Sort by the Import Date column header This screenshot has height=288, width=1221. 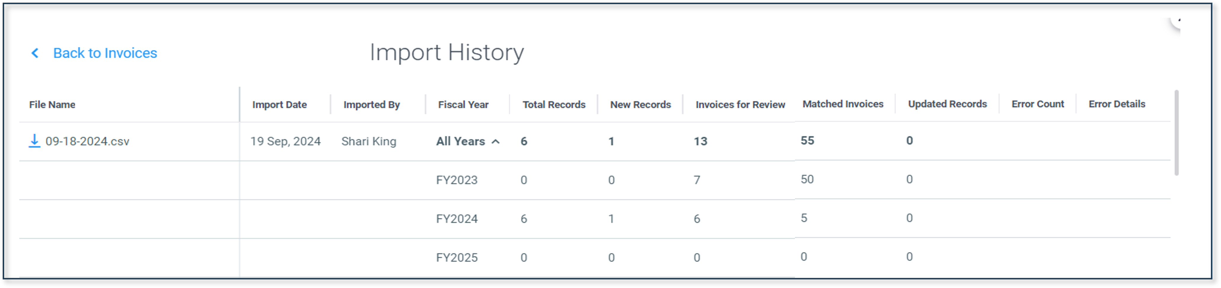279,104
